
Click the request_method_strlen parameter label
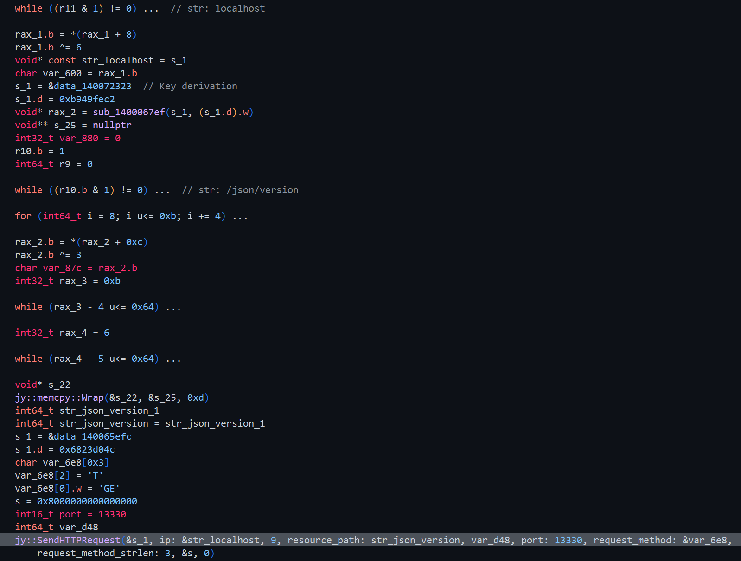[x=97, y=554]
